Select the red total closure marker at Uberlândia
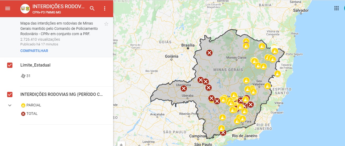The width and height of the screenshot is (345, 146). tap(184, 89)
